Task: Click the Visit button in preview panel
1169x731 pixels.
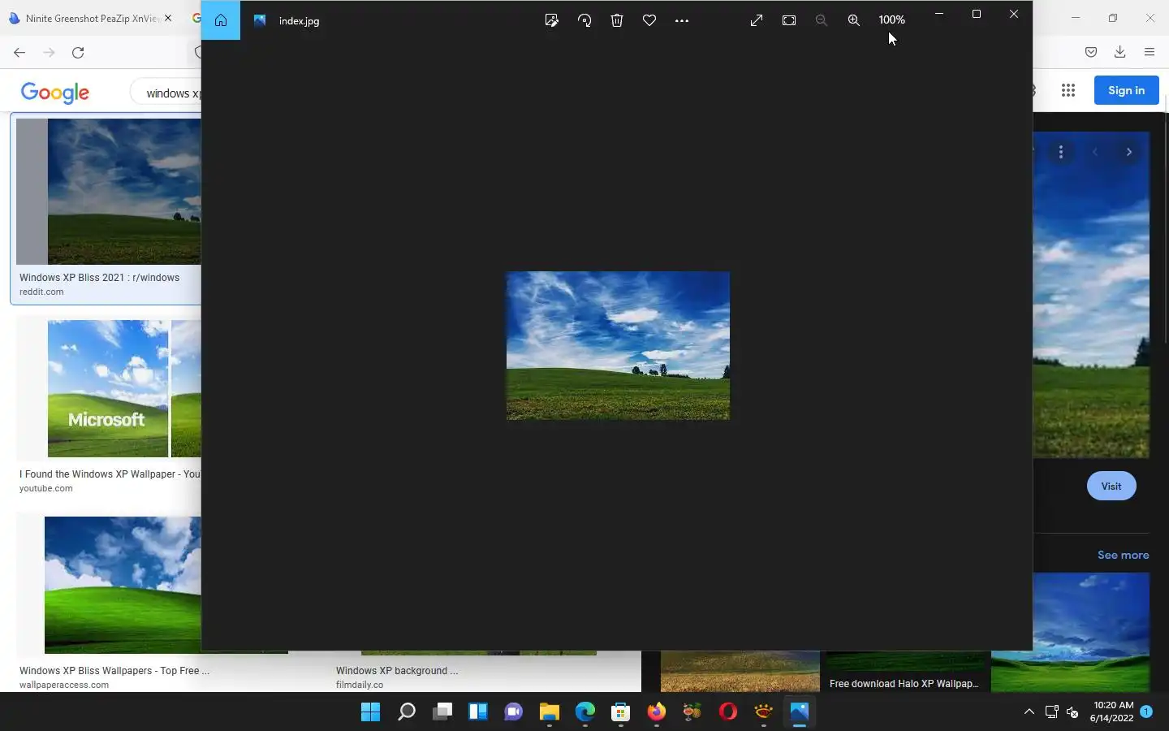Action: pyautogui.click(x=1111, y=486)
